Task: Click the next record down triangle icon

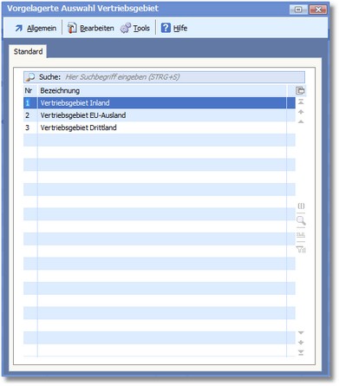Action: [301, 333]
